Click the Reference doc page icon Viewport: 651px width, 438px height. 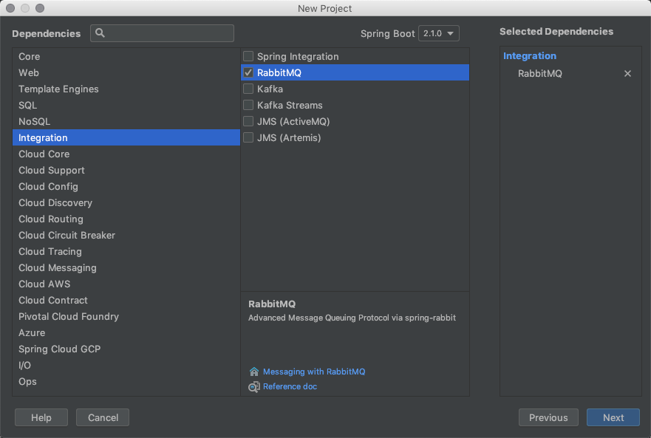253,386
